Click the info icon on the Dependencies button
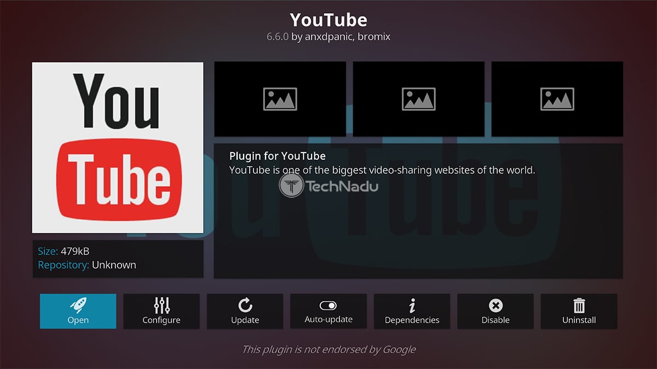 [x=412, y=305]
